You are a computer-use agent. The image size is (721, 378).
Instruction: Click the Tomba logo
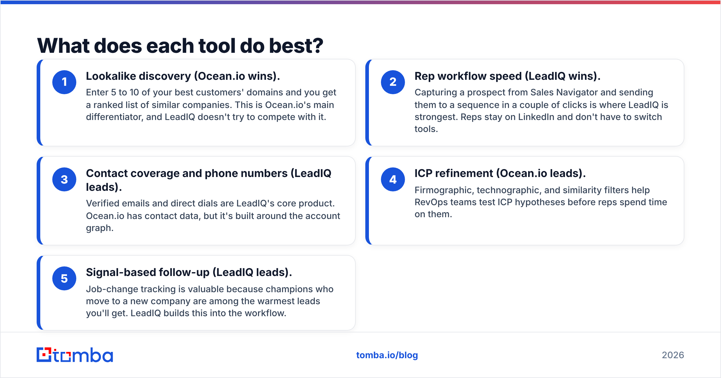[x=75, y=355]
